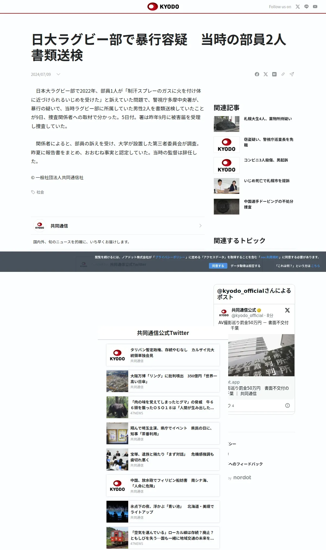Click データ取得は拒否する button
This screenshot has width=326, height=550.
(246, 266)
